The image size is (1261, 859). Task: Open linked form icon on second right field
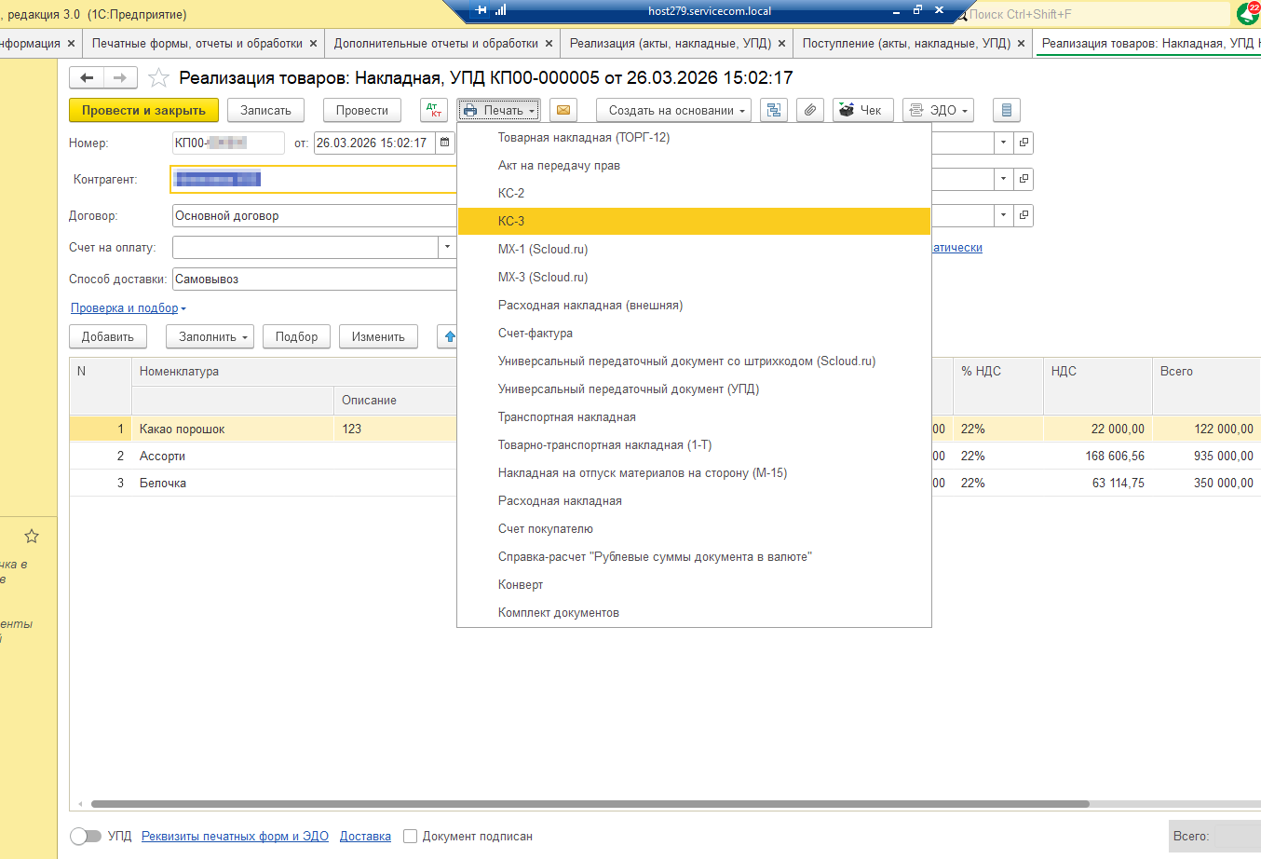(1024, 179)
